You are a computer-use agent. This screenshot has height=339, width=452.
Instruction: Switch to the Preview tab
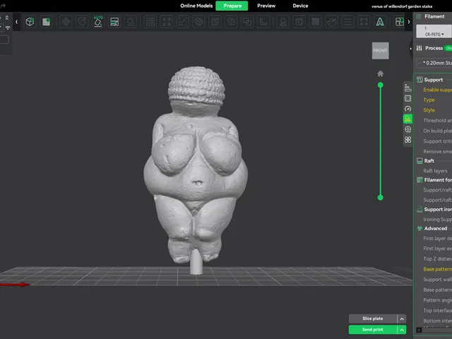(266, 6)
